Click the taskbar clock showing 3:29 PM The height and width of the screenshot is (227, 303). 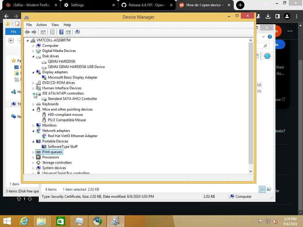tap(290, 221)
